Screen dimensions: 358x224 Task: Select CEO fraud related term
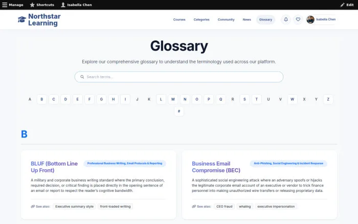(224, 207)
